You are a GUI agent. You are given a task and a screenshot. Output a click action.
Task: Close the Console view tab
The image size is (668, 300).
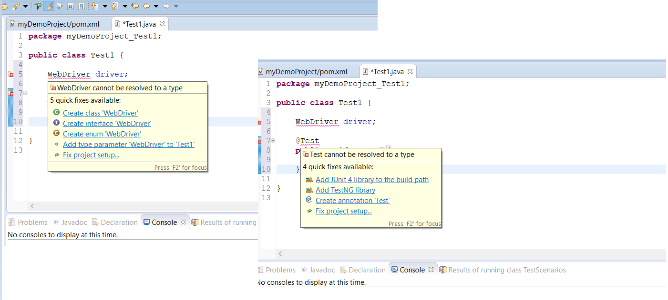tap(184, 222)
